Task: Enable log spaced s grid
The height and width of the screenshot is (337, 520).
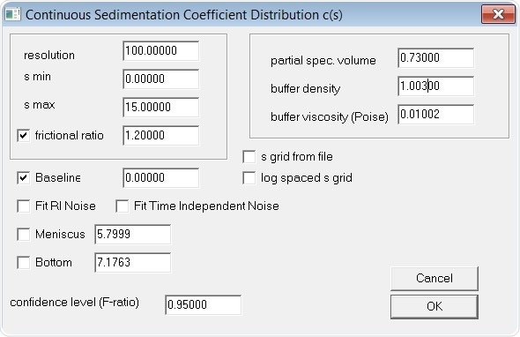Action: click(x=249, y=178)
